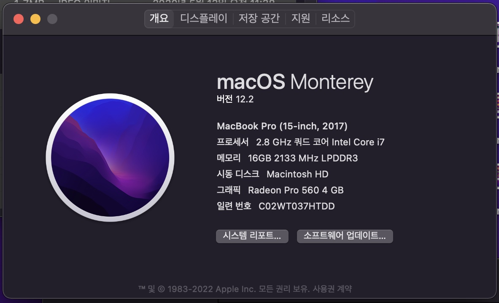
Task: Click the macOS Monterey wallpaper logo
Action: (110, 158)
